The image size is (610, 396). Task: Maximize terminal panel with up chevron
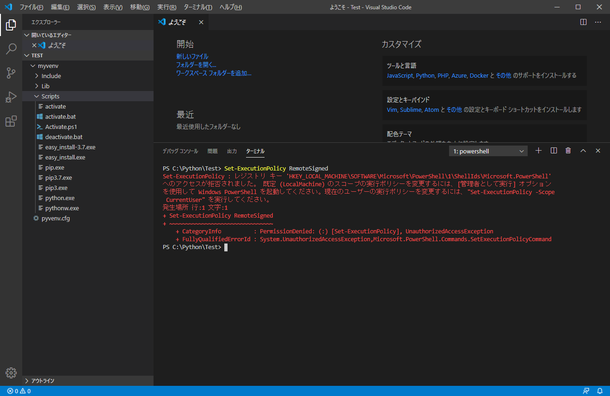[583, 151]
